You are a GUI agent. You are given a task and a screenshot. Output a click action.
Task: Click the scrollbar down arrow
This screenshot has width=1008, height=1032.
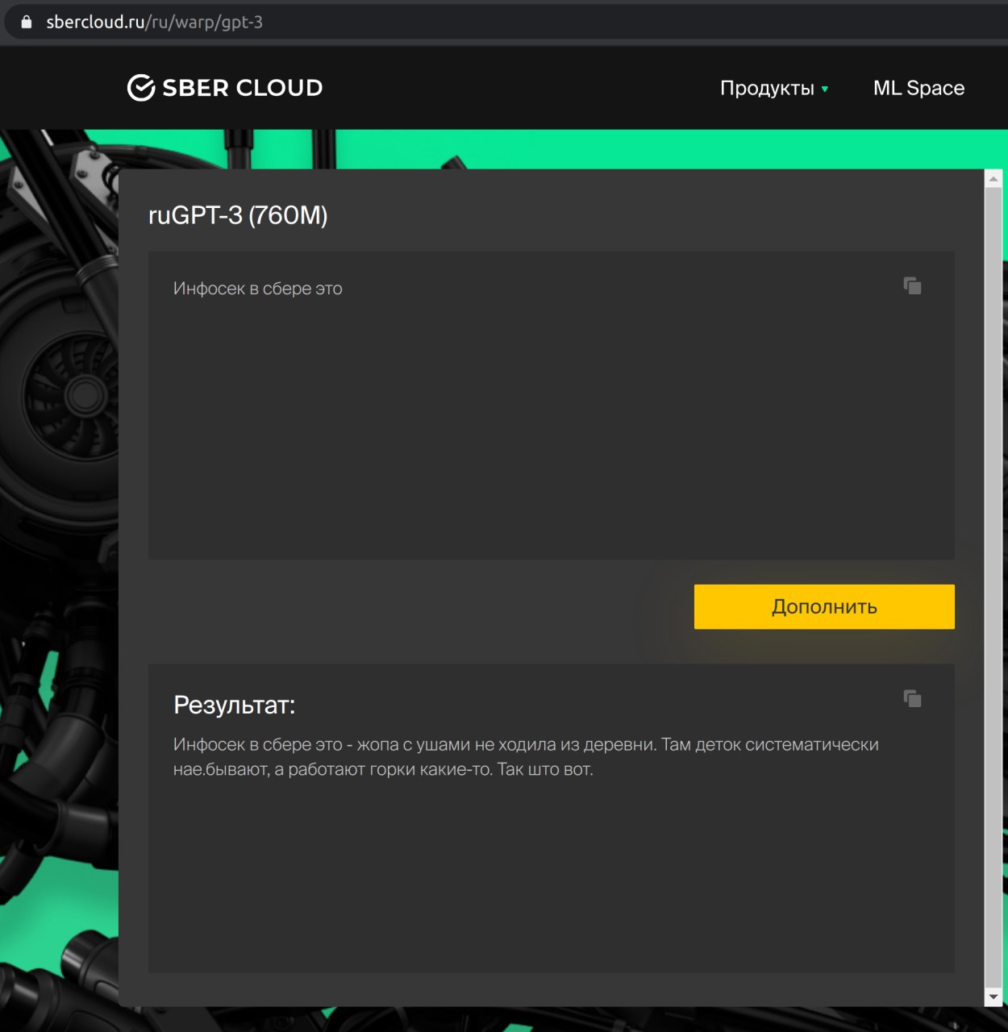point(993,997)
